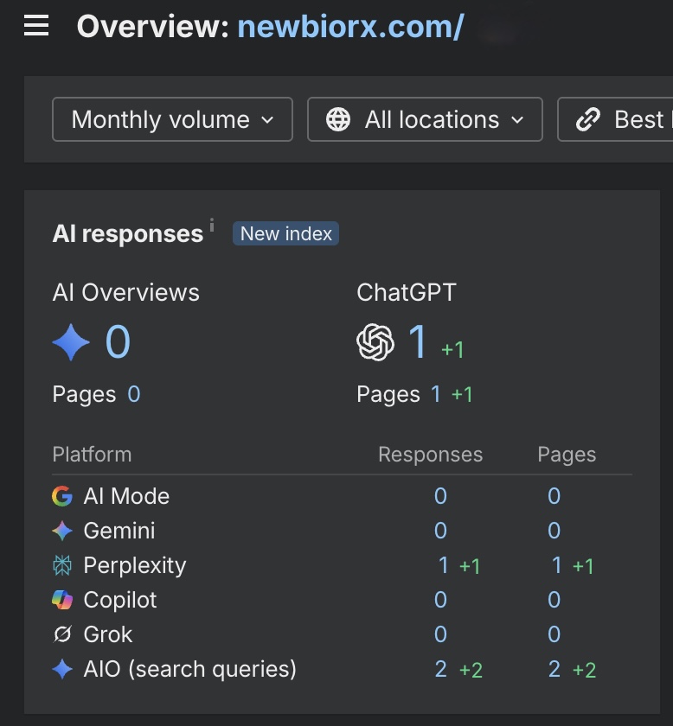
Task: Click the AIO (search queries) label
Action: click(189, 669)
